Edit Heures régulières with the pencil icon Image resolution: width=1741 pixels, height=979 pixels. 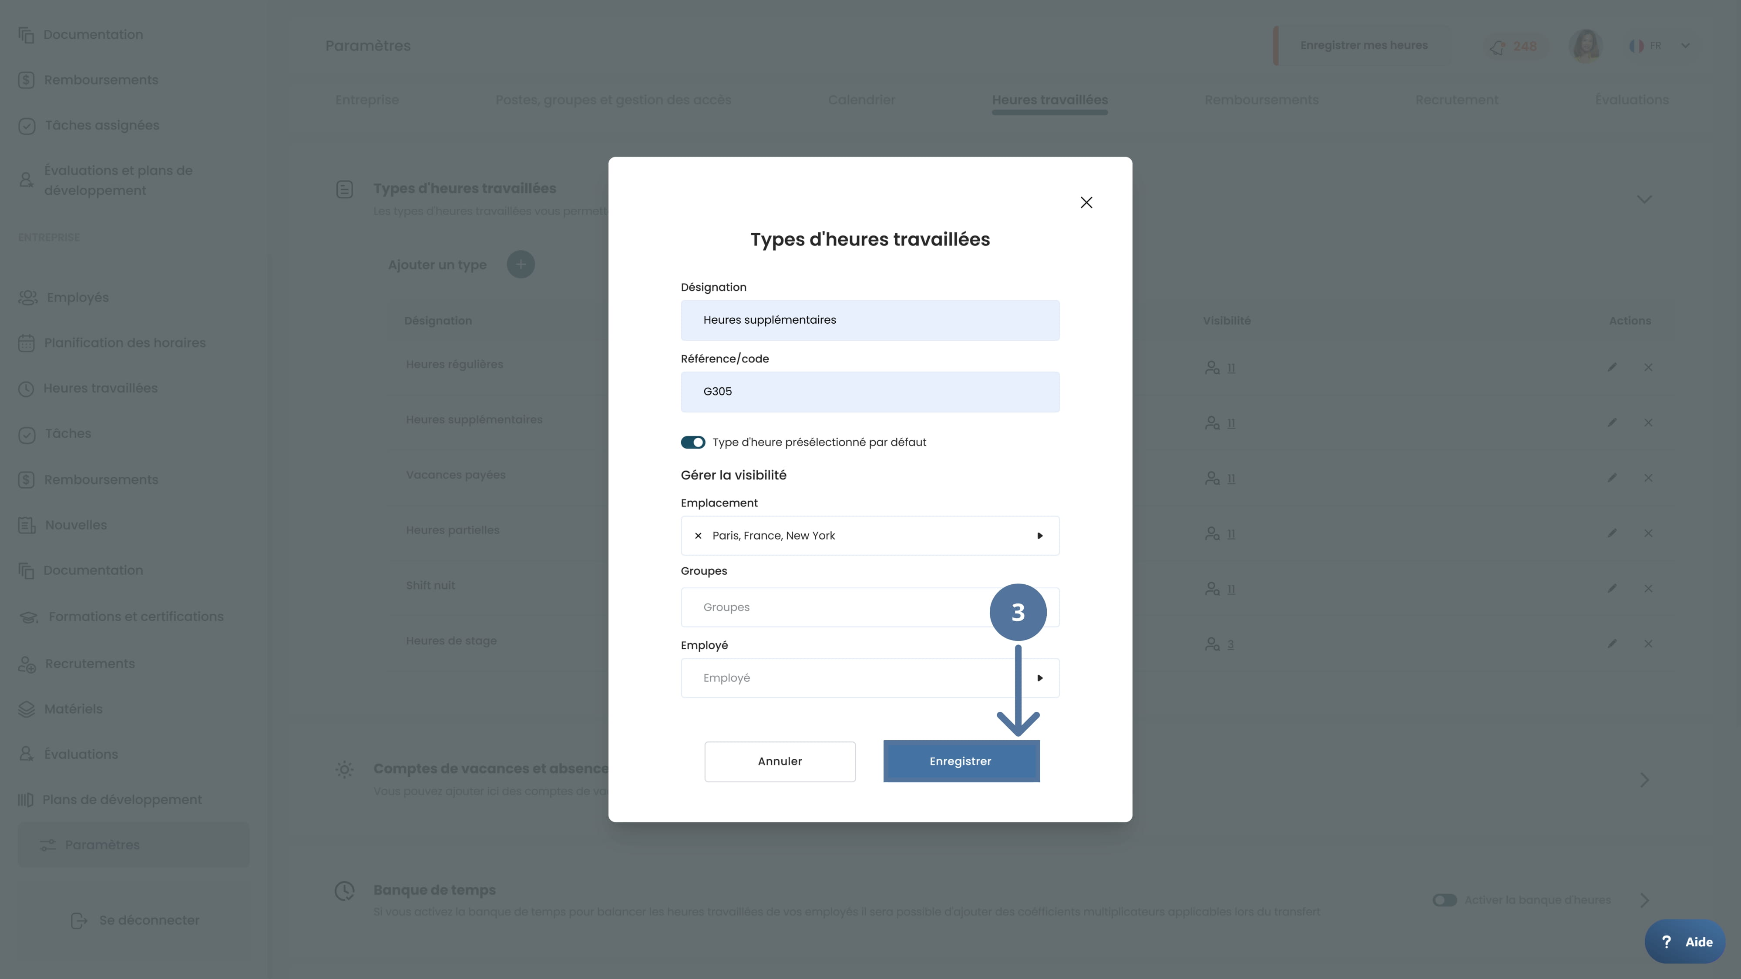click(x=1612, y=368)
